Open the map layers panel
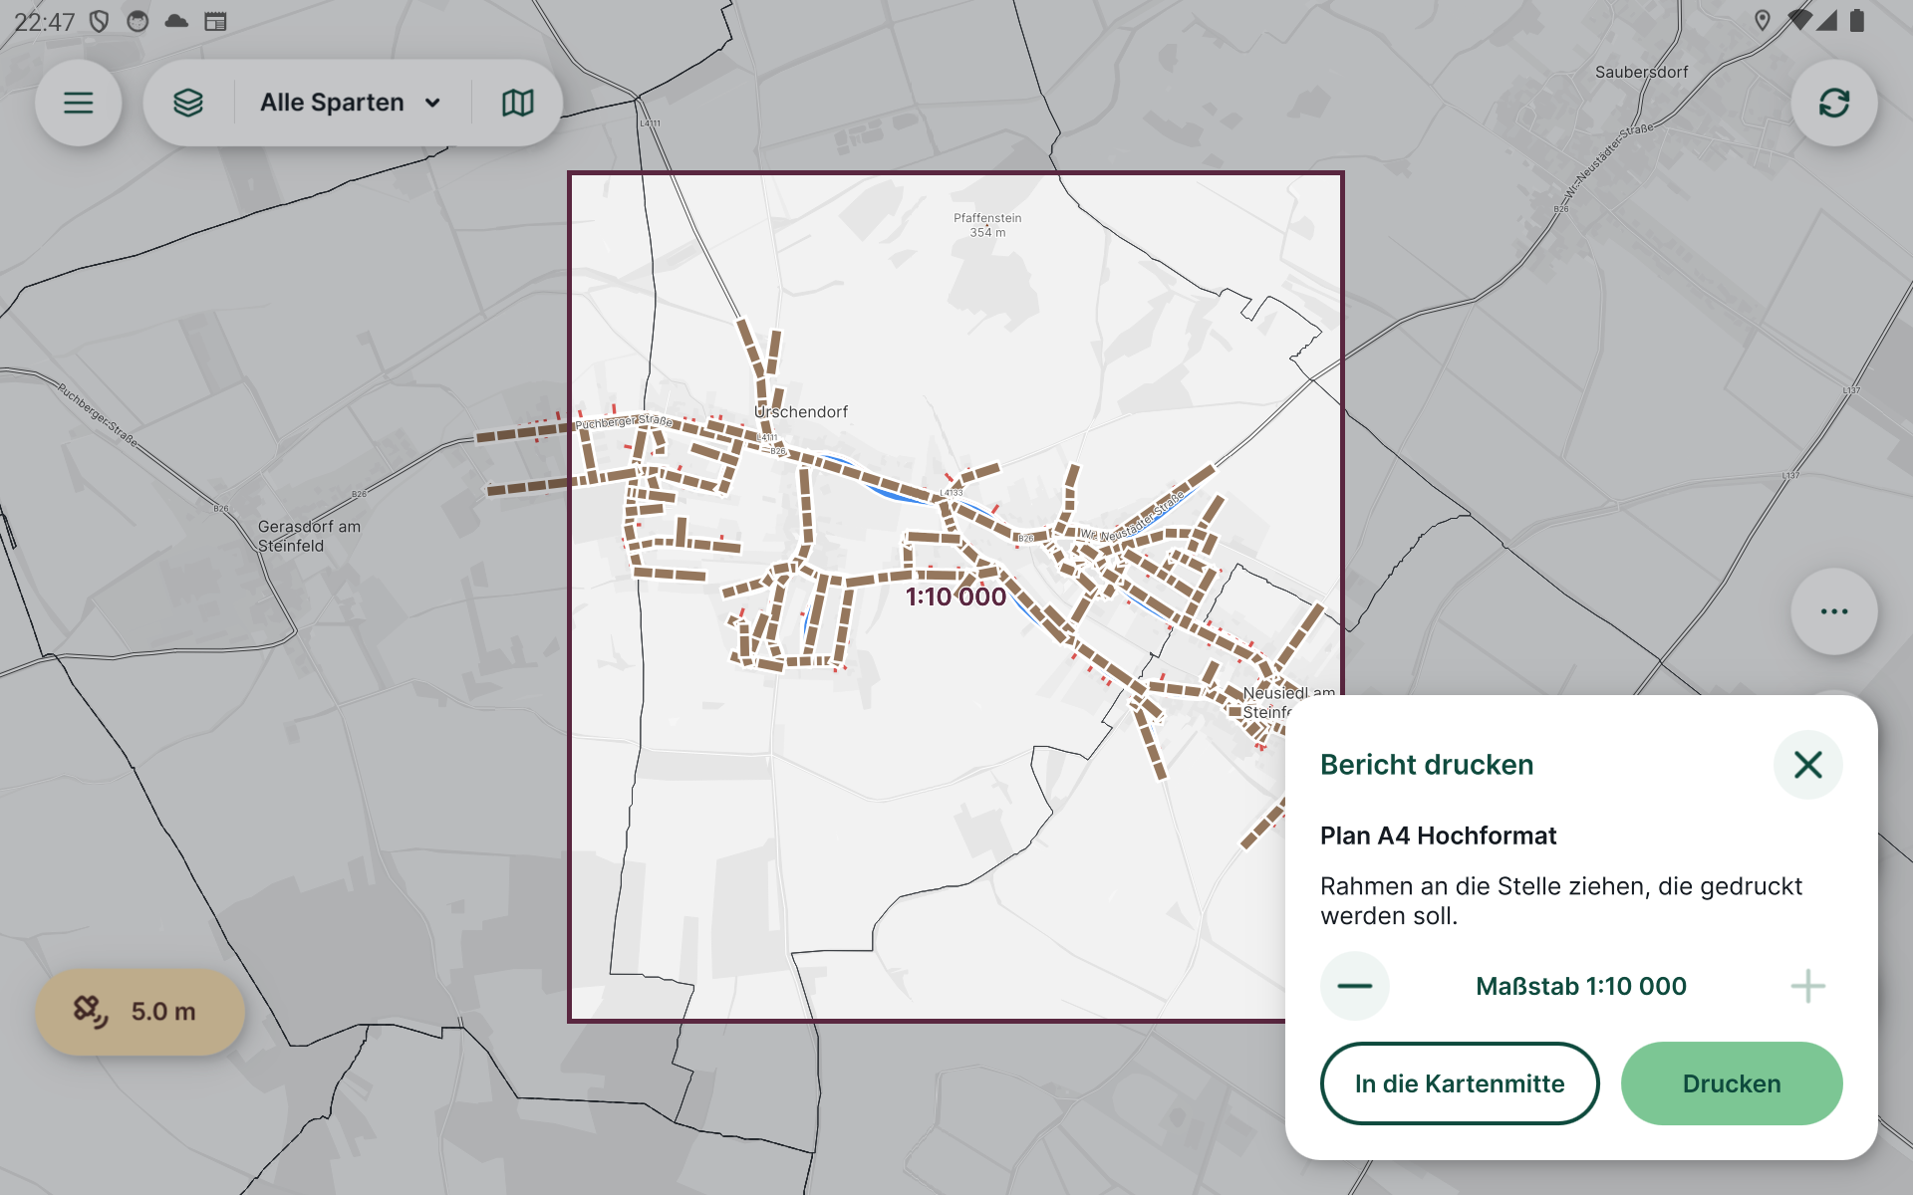1913x1195 pixels. click(188, 103)
